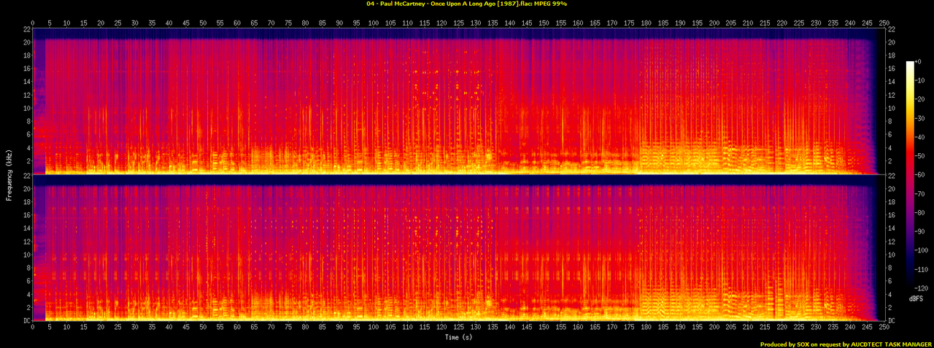
Task: Click the '-100' value on the dB scale
Action: click(x=922, y=250)
